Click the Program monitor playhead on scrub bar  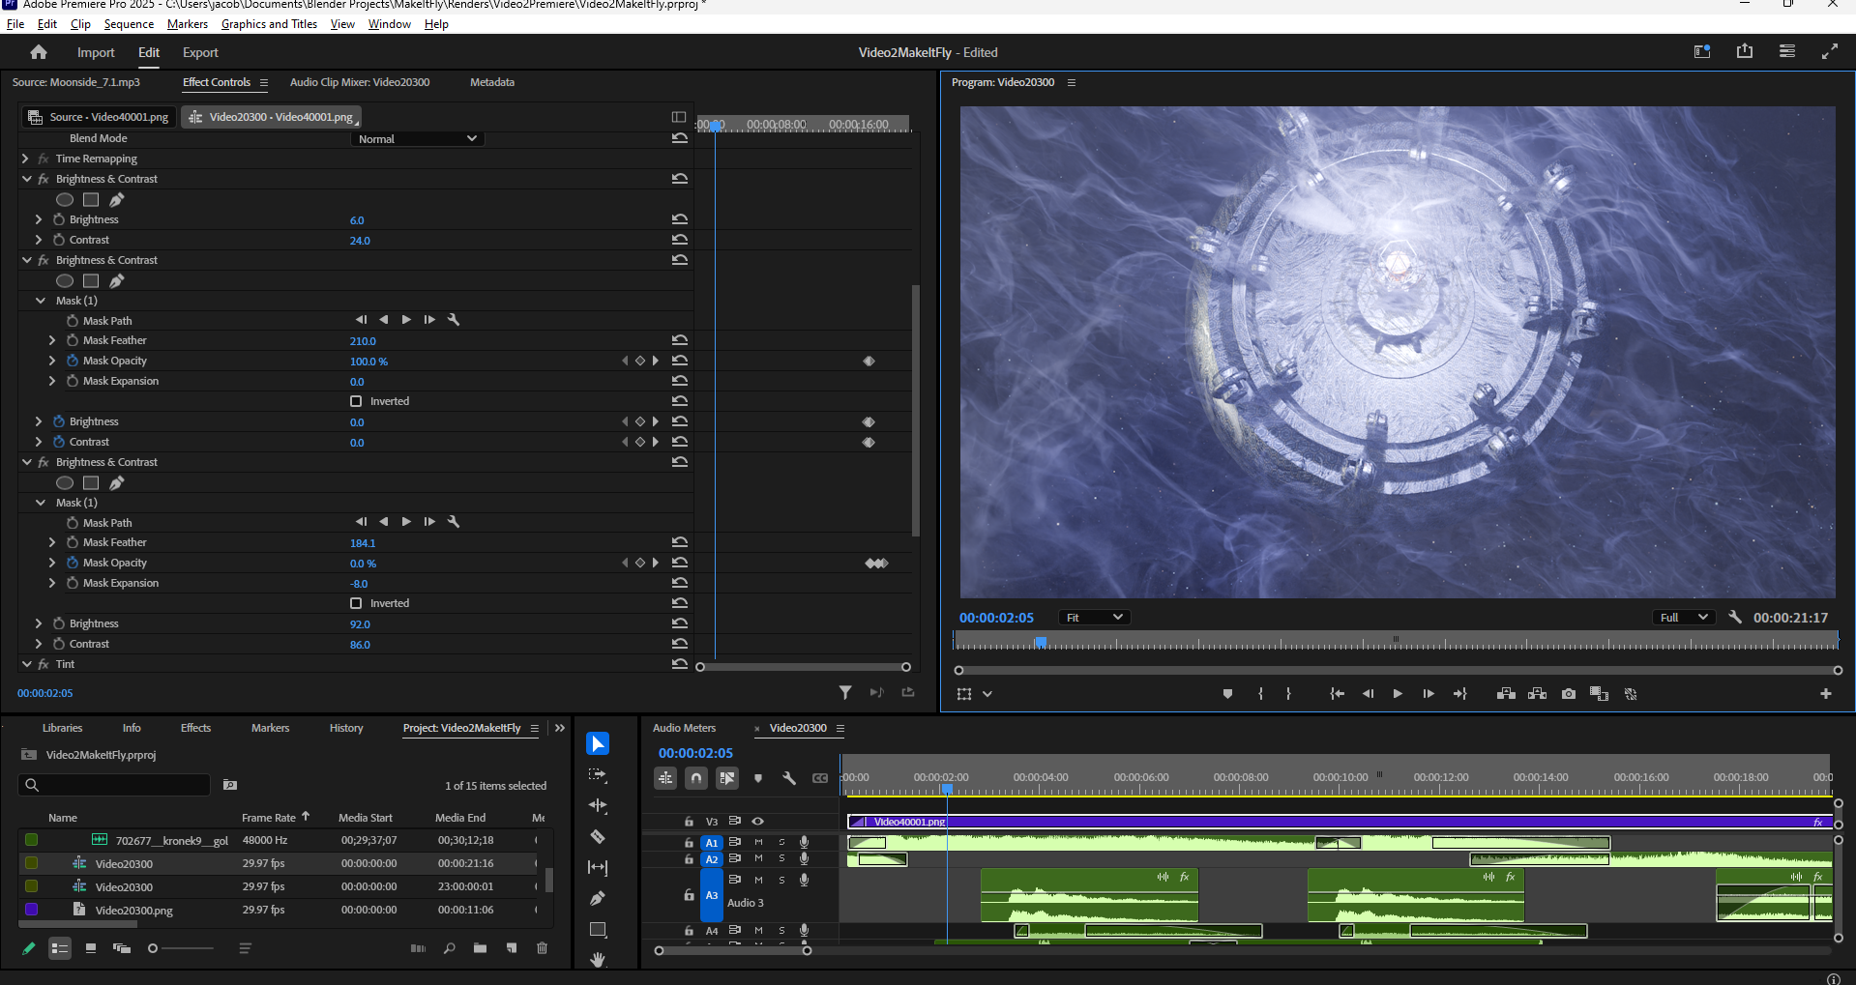[x=1041, y=642]
